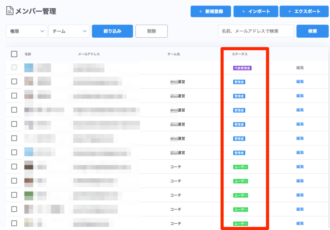Image resolution: width=330 pixels, height=230 pixels.
Task: Click the avatar thumbnail in the first row
Action: [x=29, y=68]
